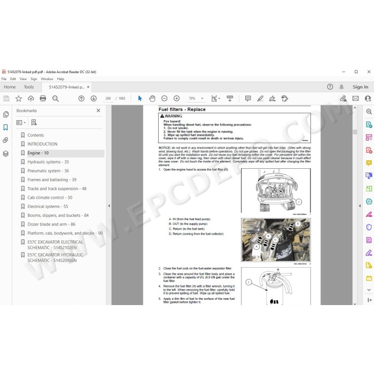Open the Layers panel icon

(6, 154)
